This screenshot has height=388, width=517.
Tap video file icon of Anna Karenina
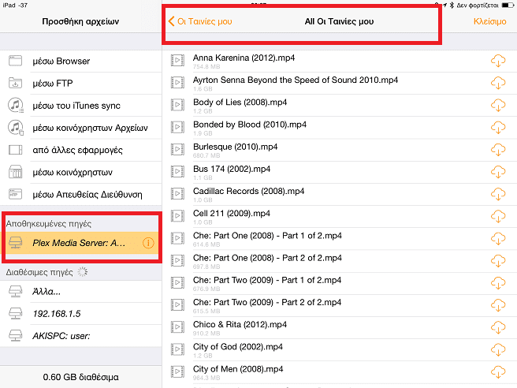pyautogui.click(x=177, y=61)
